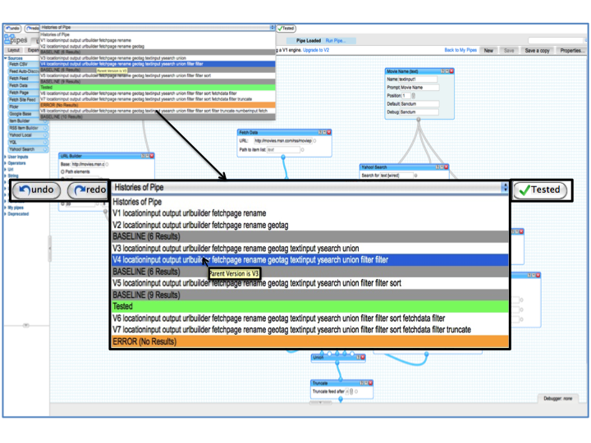Image resolution: width=591 pixels, height=443 pixels.
Task: Open help for the Movie Name module
Action: click(443, 71)
